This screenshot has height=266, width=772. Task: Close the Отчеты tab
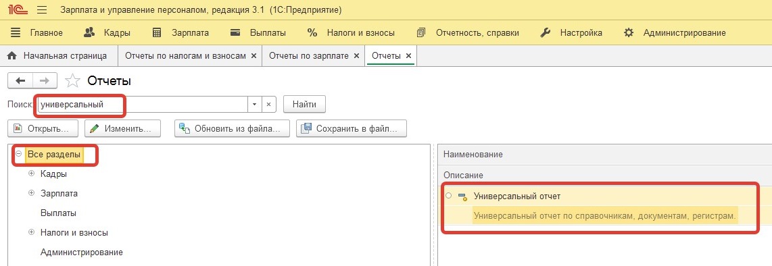(x=408, y=56)
